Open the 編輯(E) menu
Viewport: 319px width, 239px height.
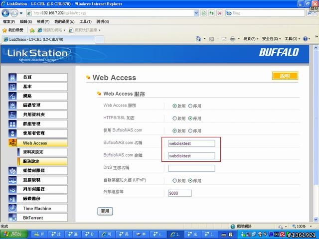click(26, 21)
